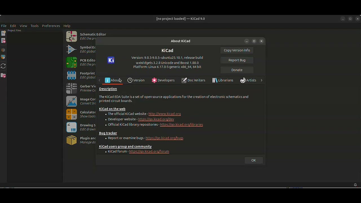Screen dimensions: 361x203
Task: Launch the PCB Editor green board icon
Action: tap(71, 62)
